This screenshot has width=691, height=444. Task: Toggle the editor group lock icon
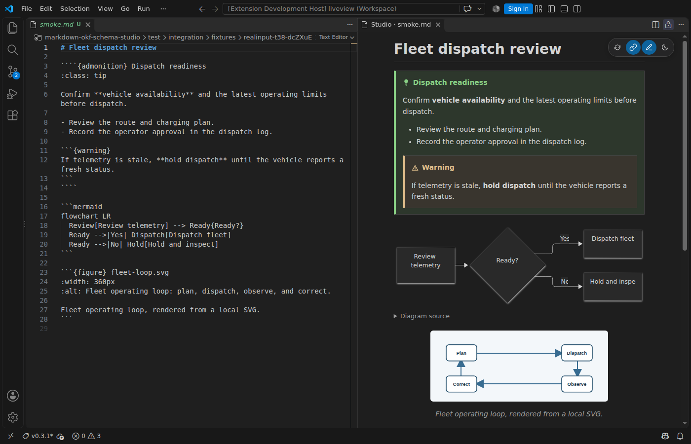point(668,25)
